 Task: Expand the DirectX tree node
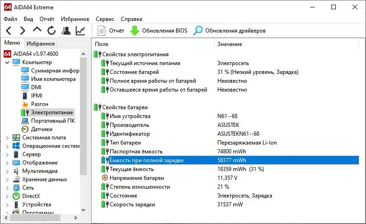(7, 197)
